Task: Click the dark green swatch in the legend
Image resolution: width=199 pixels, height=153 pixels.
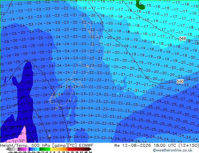Action: pos(40,149)
